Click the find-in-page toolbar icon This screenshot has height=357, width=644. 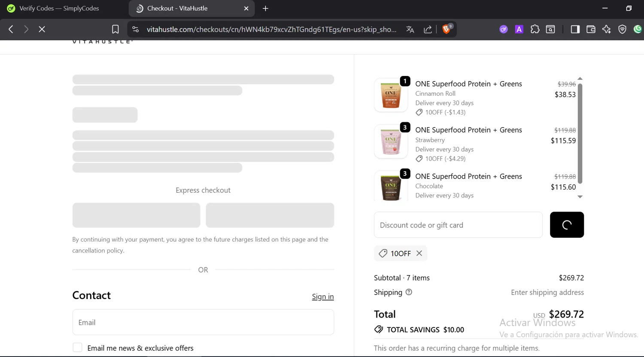550,29
